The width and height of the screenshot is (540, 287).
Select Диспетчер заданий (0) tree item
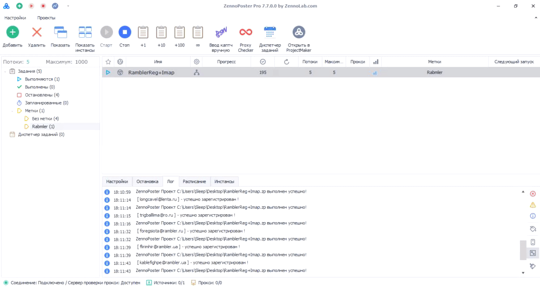coord(41,134)
